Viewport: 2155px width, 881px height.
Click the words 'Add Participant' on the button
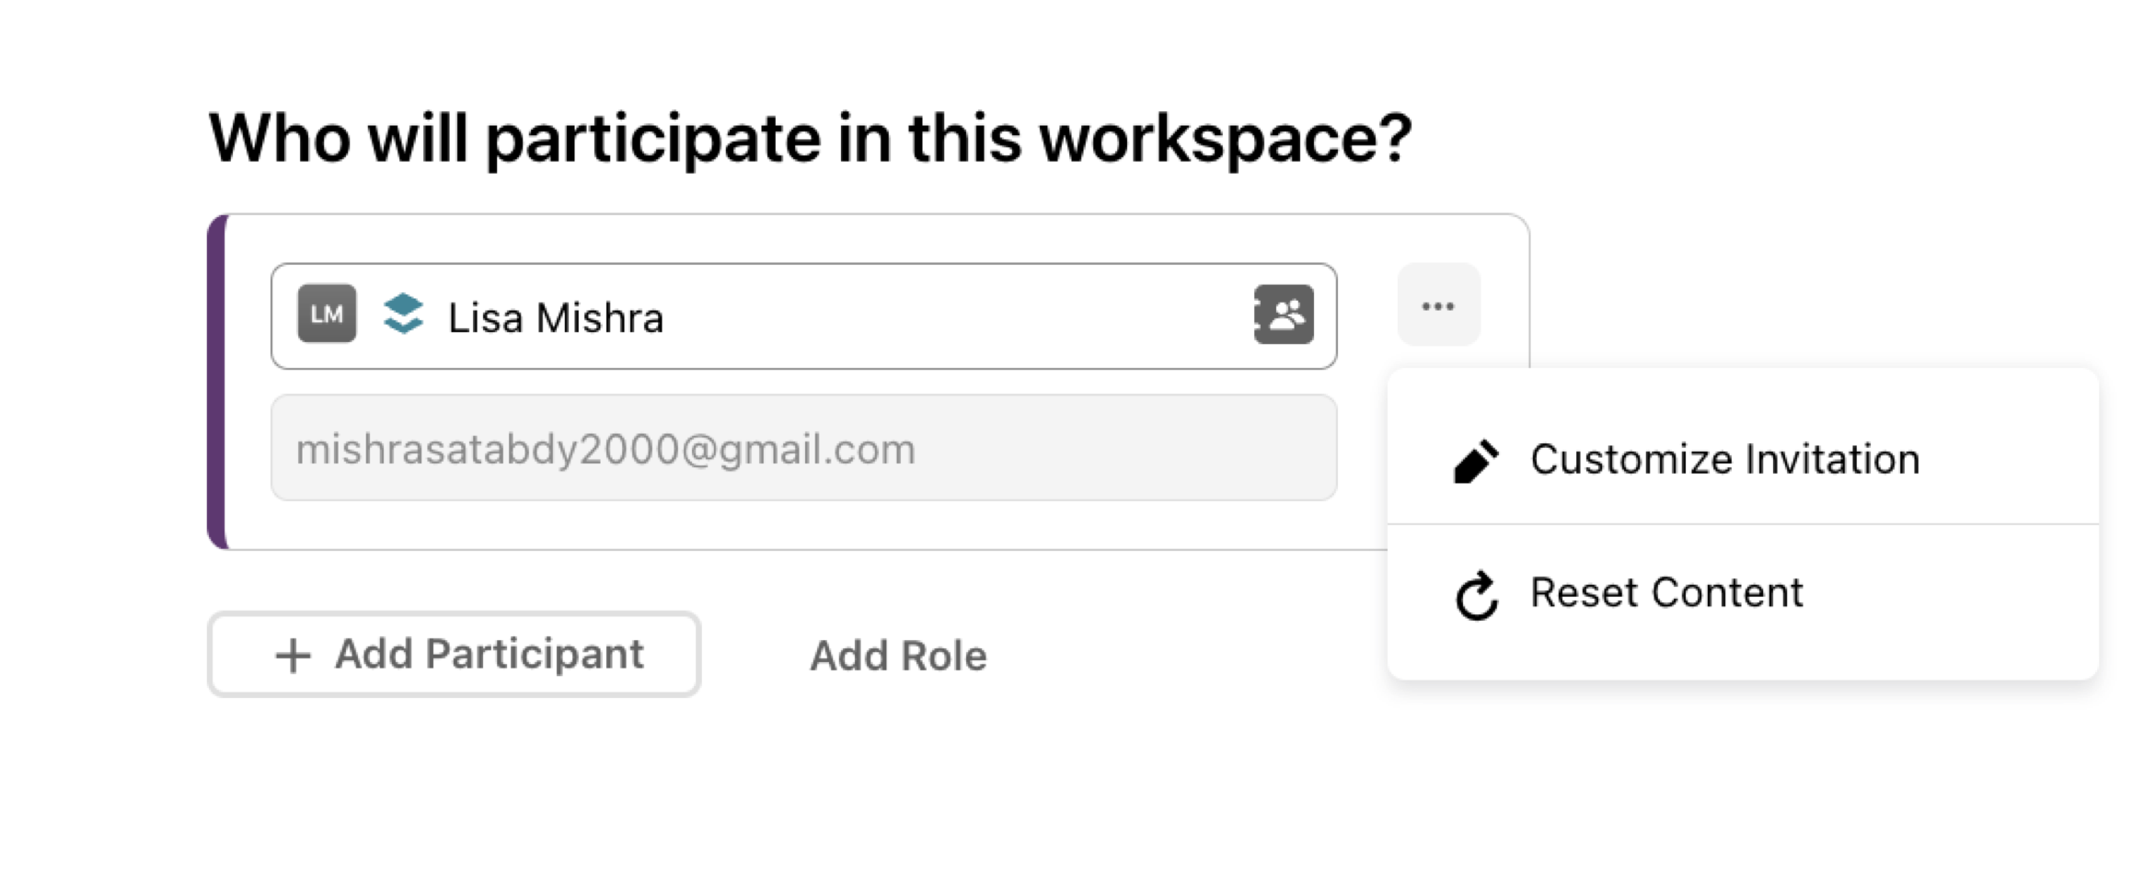(490, 654)
